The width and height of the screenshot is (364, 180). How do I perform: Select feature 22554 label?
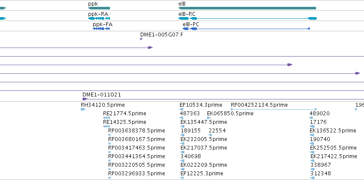coord(217,131)
